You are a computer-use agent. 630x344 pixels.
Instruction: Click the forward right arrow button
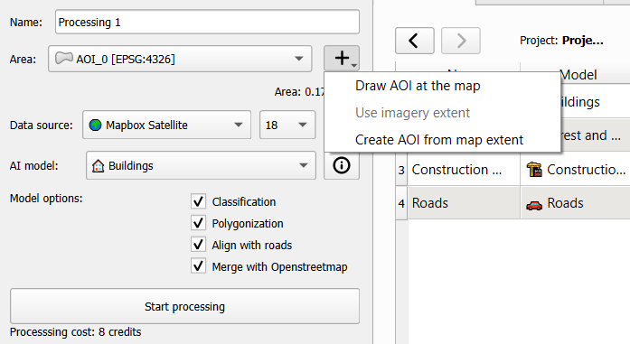pyautogui.click(x=461, y=41)
